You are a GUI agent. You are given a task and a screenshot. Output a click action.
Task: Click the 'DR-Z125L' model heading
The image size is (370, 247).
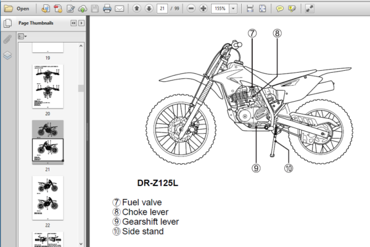coord(158,183)
